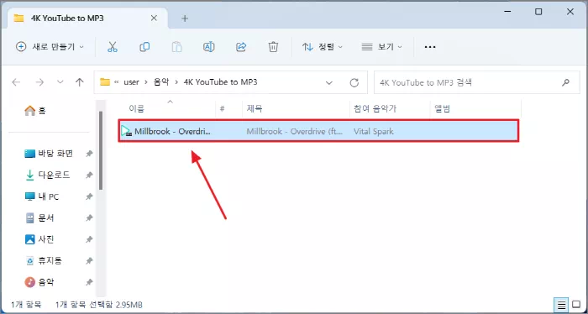Click chevron after 음악 in path
The image size is (588, 314).
pyautogui.click(x=176, y=82)
